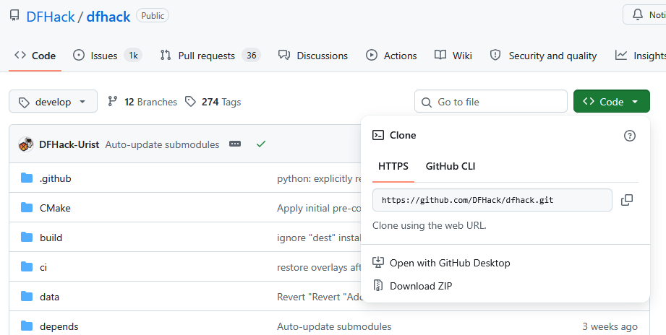Click the magnifier icon in Go to file
The image size is (666, 335).
(x=427, y=103)
